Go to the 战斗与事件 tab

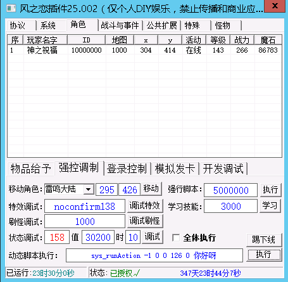click(x=120, y=25)
